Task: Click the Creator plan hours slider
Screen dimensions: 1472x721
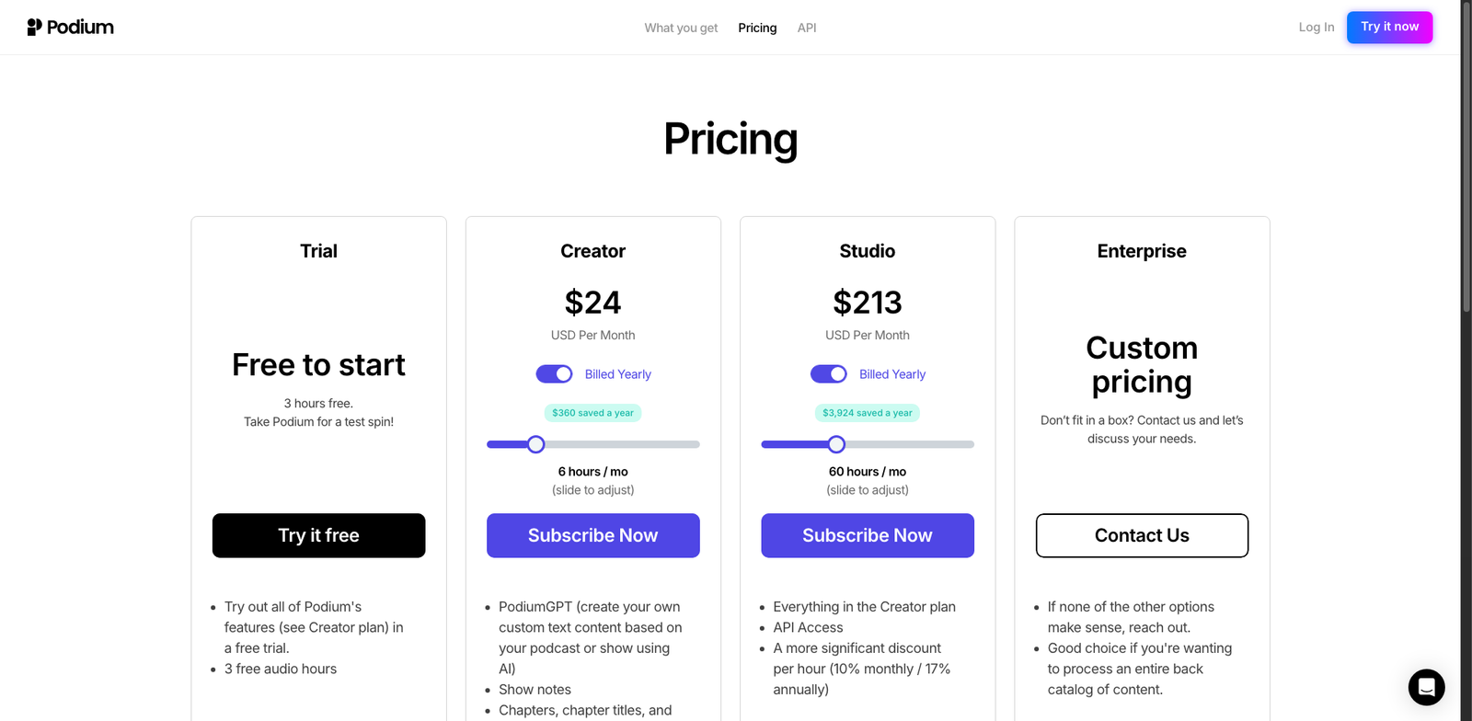Action: (592, 444)
